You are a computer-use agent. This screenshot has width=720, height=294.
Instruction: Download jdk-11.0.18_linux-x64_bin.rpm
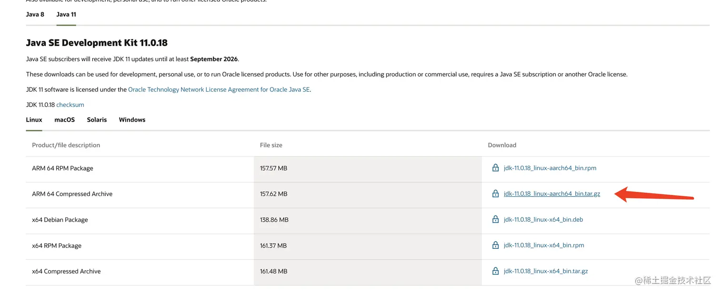(544, 245)
